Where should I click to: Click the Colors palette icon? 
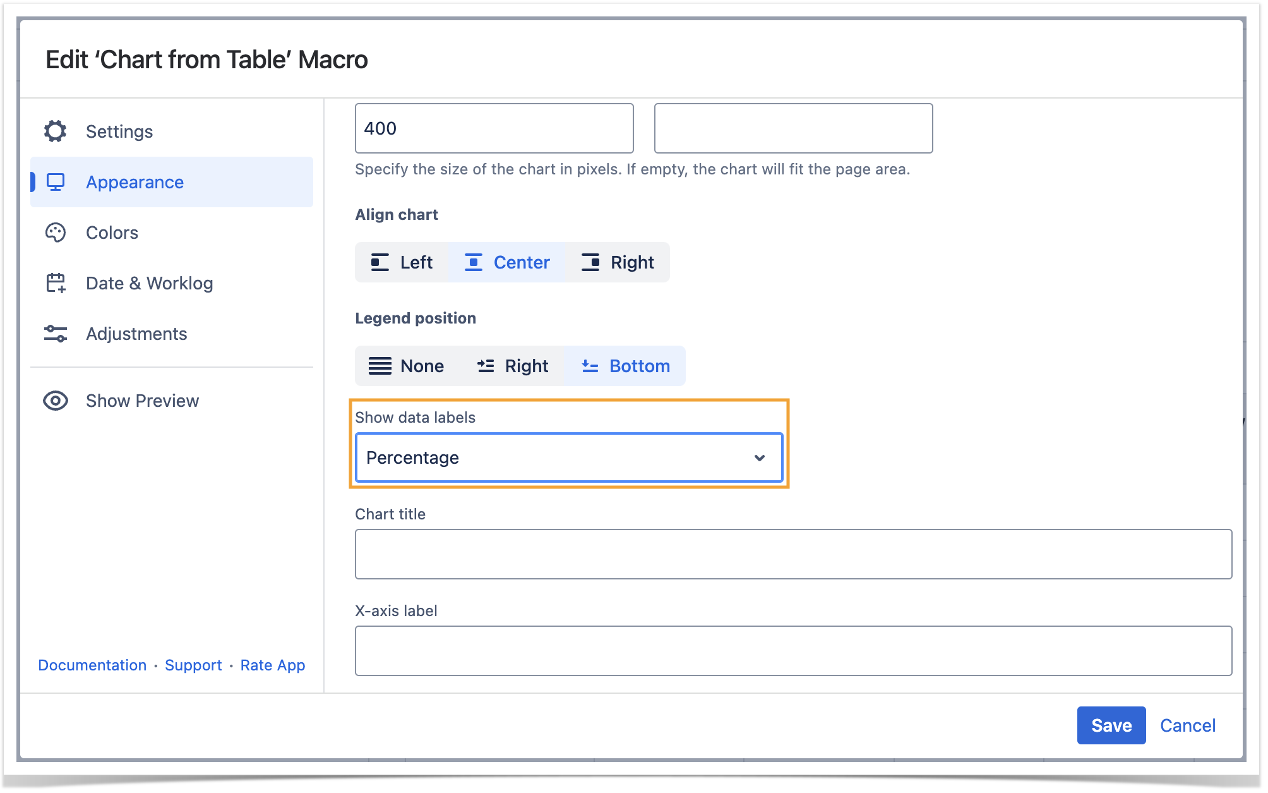click(x=56, y=233)
